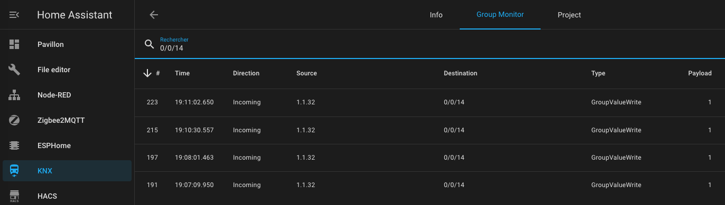Viewport: 725px width, 205px height.
Task: Select telegram number 223
Action: click(152, 102)
